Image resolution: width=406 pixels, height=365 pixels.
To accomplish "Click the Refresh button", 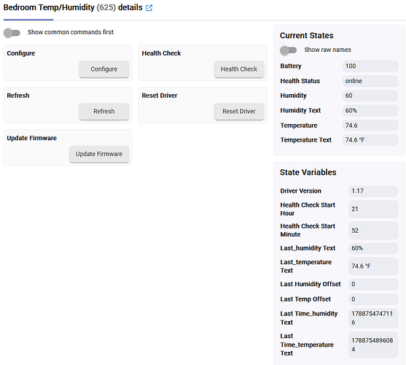I will coord(104,112).
